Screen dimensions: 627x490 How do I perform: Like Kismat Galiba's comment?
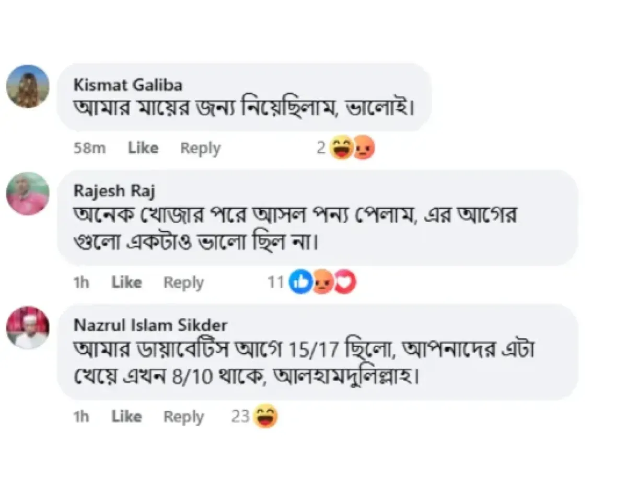143,149
